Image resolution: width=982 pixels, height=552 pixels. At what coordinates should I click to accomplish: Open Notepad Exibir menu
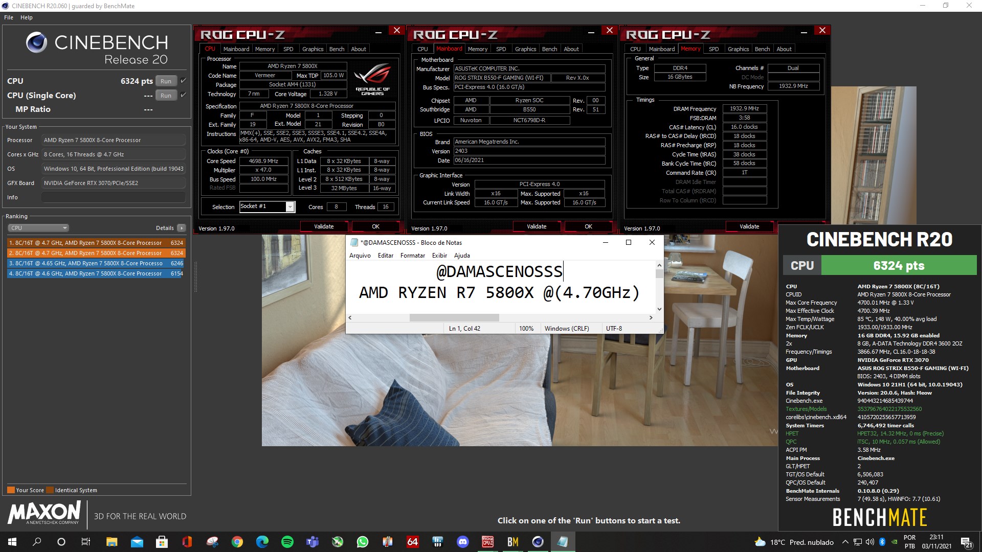click(x=439, y=256)
